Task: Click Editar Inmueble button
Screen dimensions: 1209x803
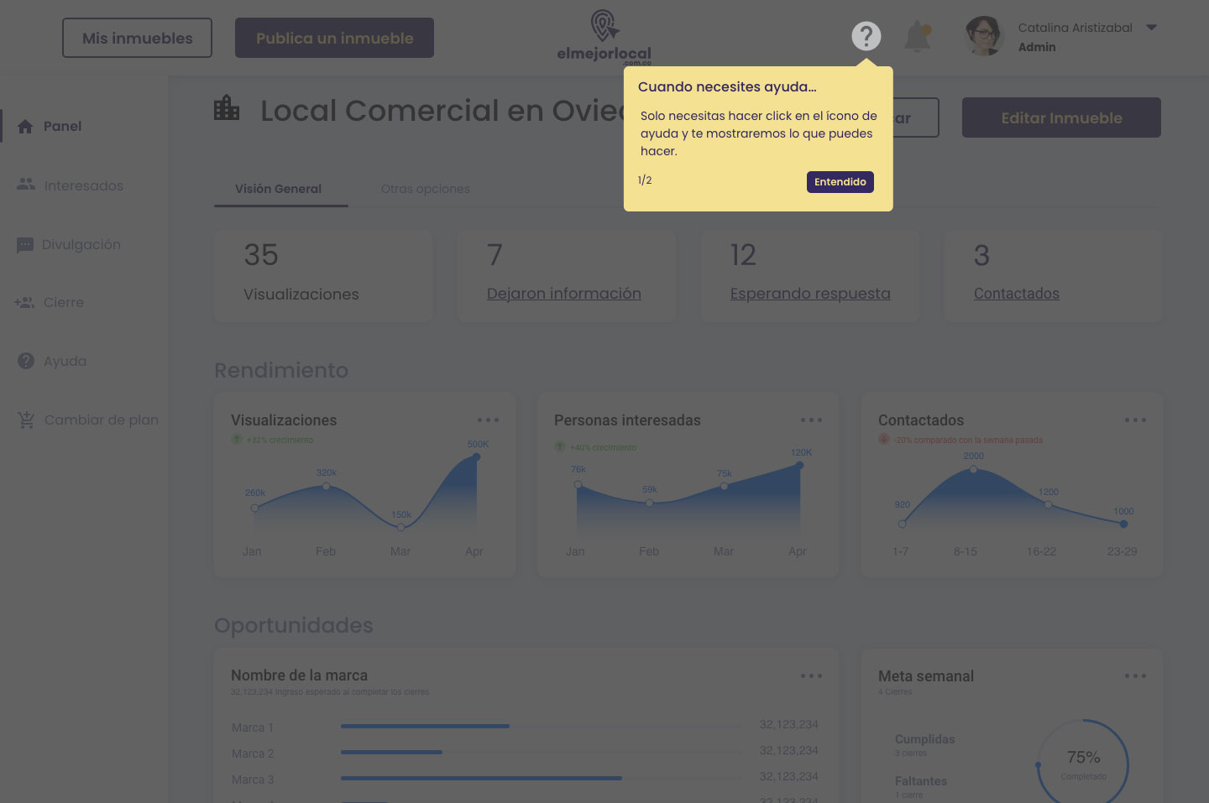Action: [x=1061, y=117]
